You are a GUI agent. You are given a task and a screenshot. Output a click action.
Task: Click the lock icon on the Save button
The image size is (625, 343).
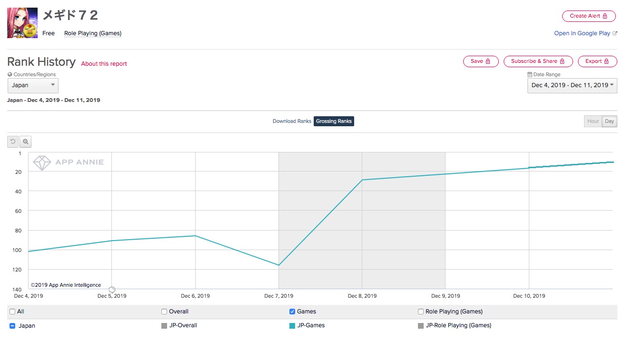pyautogui.click(x=488, y=61)
